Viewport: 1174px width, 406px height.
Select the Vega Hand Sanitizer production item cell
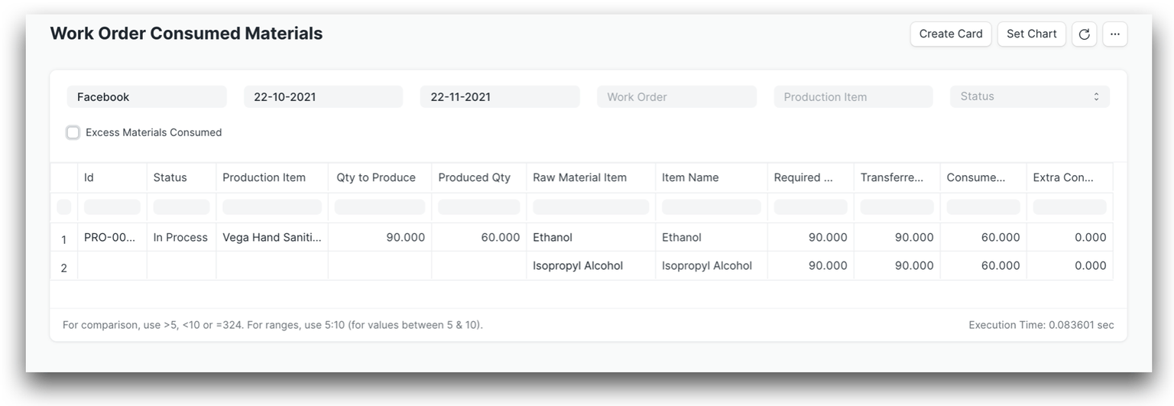[272, 238]
